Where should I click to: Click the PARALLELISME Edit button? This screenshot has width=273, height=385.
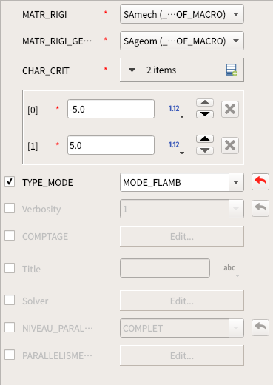[x=182, y=355]
